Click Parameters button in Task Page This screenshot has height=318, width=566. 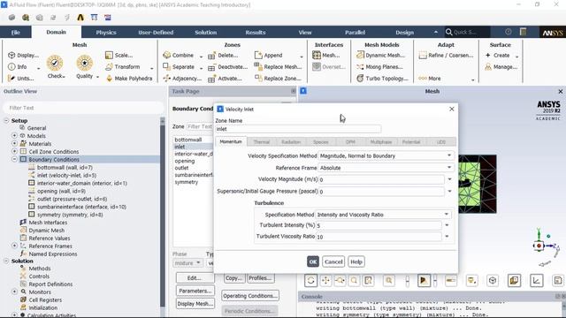click(x=195, y=291)
